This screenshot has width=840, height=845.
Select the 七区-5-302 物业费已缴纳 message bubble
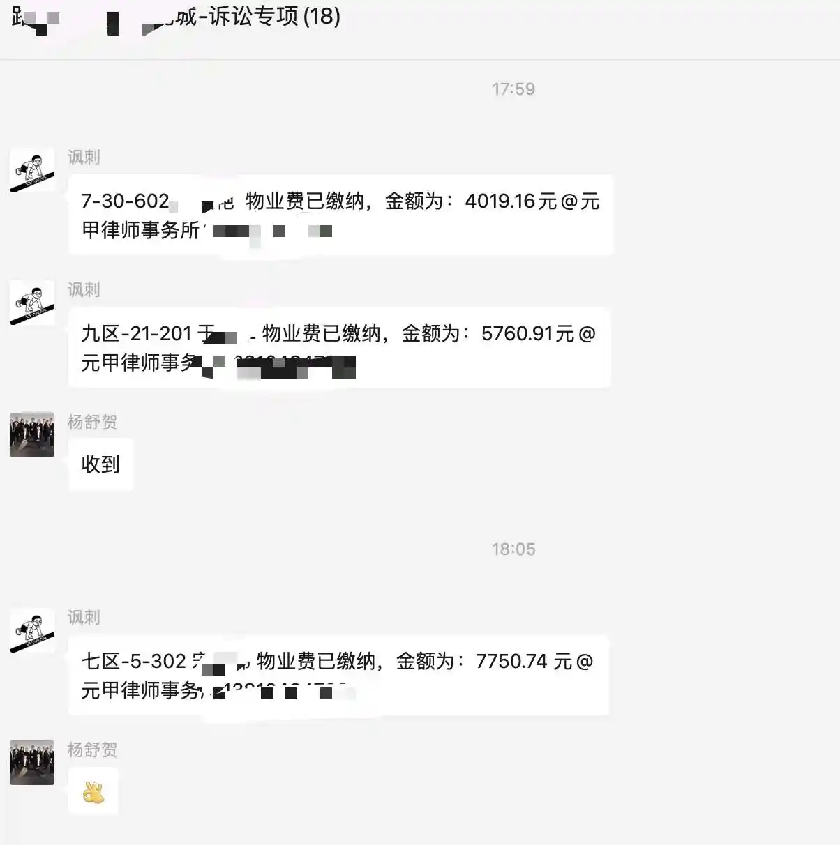pyautogui.click(x=339, y=675)
